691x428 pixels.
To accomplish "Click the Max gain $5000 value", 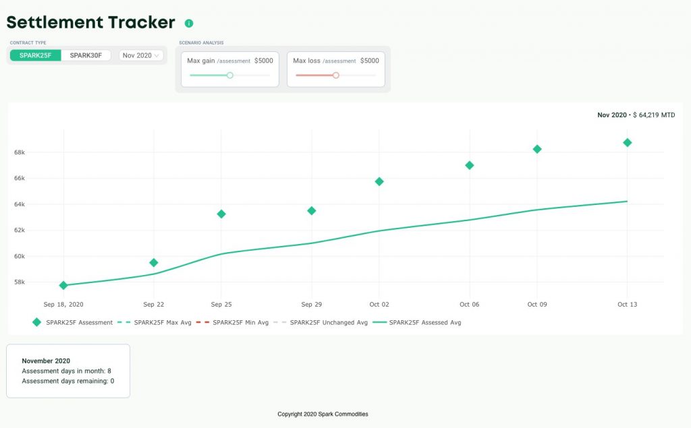I will [264, 61].
